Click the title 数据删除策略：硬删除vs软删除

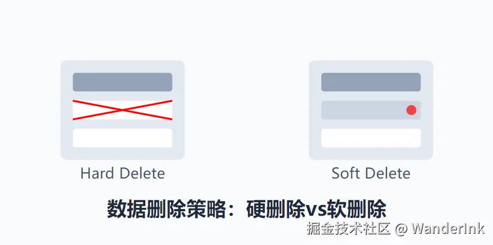point(247,209)
